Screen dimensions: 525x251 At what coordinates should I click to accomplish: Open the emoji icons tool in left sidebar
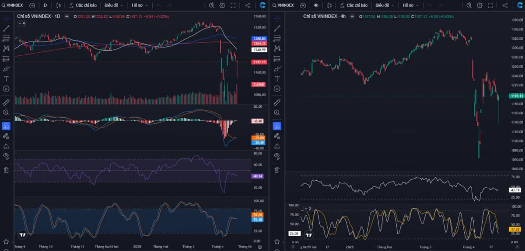tap(6, 89)
